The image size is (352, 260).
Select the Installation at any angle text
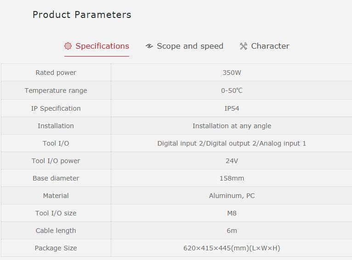tap(232, 126)
